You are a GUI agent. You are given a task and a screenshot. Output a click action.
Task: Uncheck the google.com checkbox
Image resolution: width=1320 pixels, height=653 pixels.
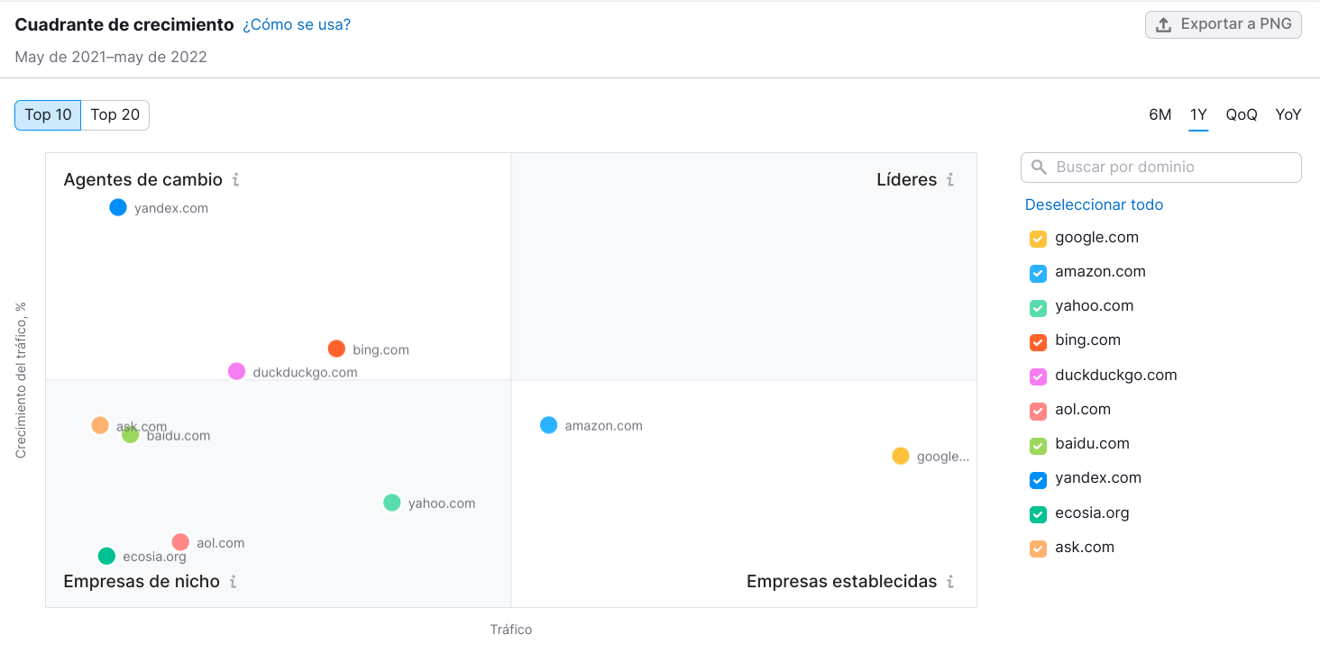pos(1038,239)
